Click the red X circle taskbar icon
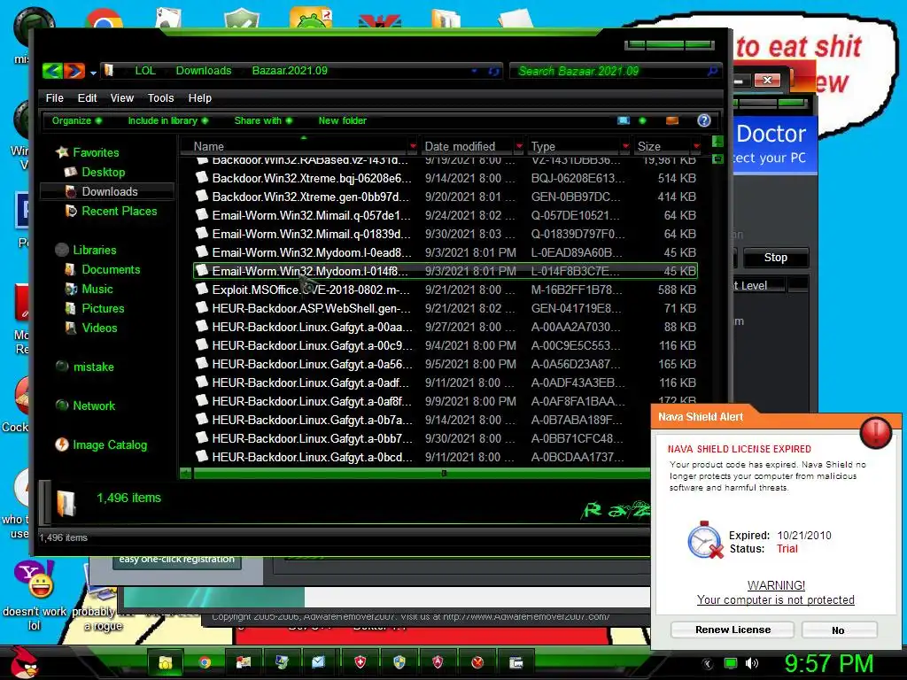This screenshot has width=907, height=680. (477, 662)
